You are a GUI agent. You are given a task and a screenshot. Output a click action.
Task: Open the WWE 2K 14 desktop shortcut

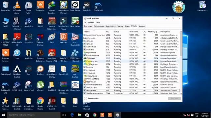(x=52, y=104)
